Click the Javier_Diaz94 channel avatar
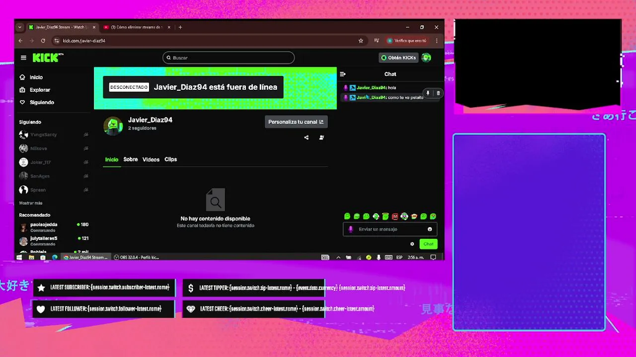The height and width of the screenshot is (357, 636). point(113,126)
